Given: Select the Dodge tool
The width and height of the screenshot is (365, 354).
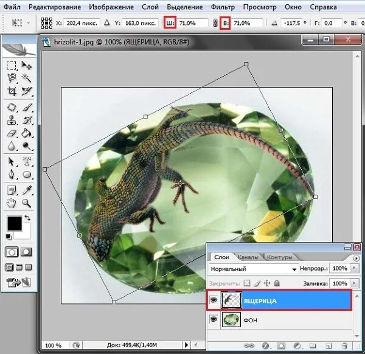Looking at the screenshot, I should tap(27, 146).
